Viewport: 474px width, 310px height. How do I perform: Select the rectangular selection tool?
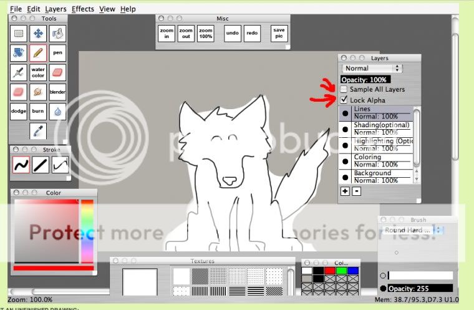click(x=19, y=34)
